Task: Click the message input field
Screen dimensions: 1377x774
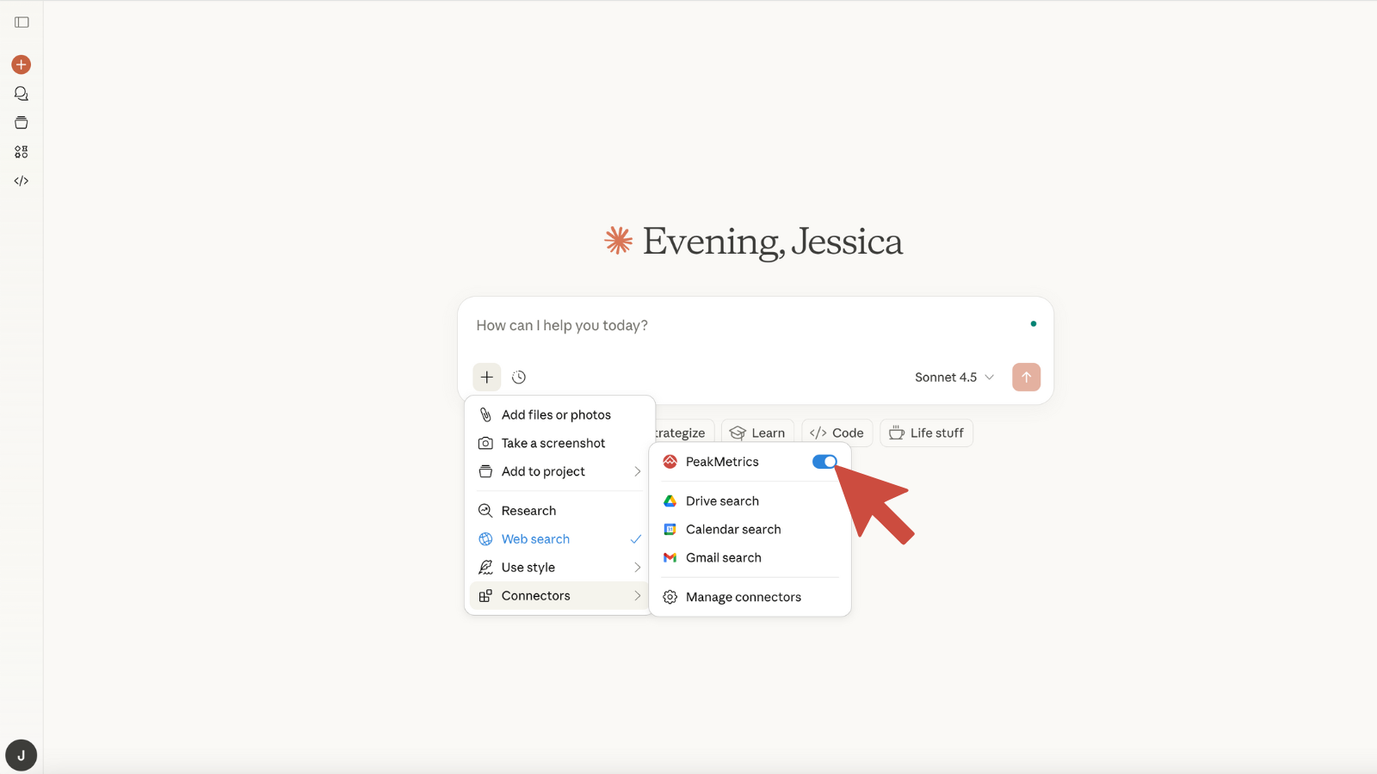Action: 740,326
